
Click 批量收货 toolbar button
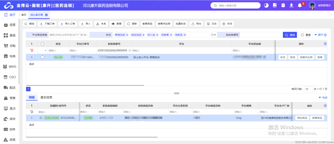click(181, 24)
